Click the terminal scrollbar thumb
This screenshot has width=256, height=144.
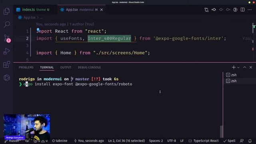click(x=221, y=132)
